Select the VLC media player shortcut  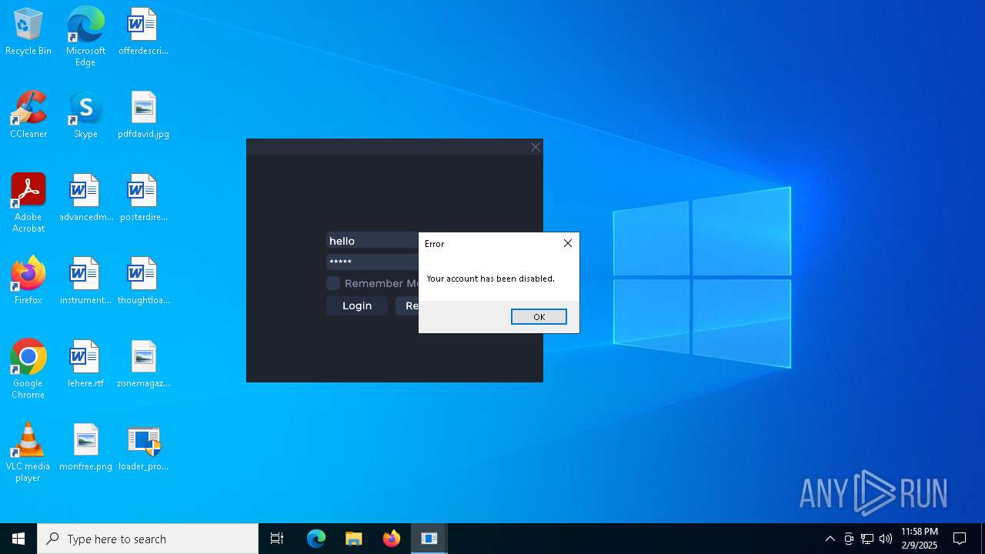point(28,452)
